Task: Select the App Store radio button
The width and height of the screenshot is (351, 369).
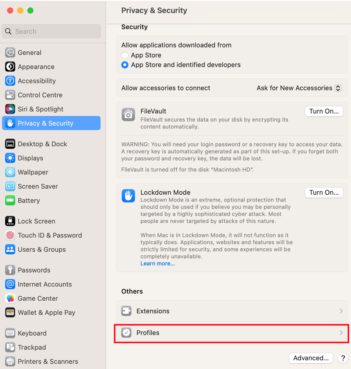Action: (x=125, y=55)
